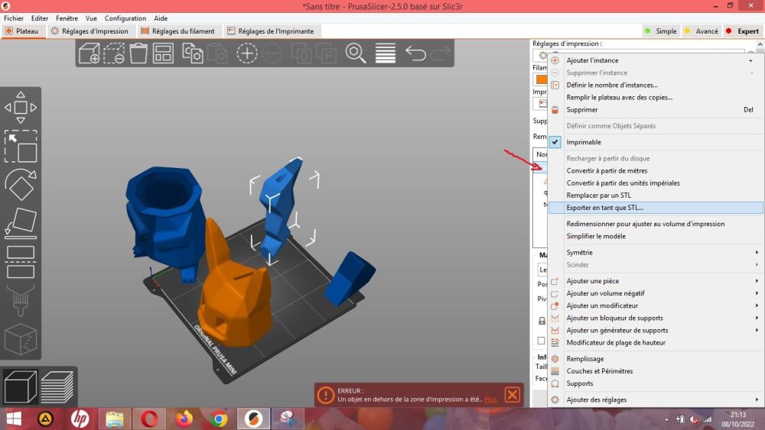Open Firefox from the taskbar
This screenshot has height=430, width=765.
click(x=184, y=419)
